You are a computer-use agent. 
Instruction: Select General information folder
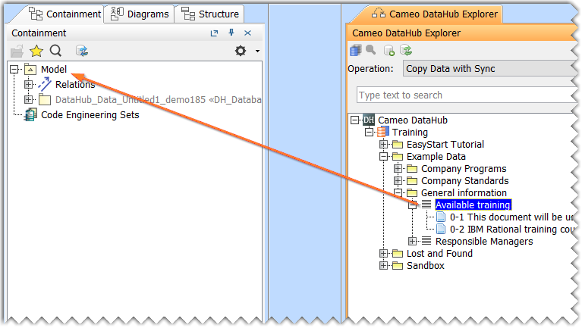[x=464, y=192]
